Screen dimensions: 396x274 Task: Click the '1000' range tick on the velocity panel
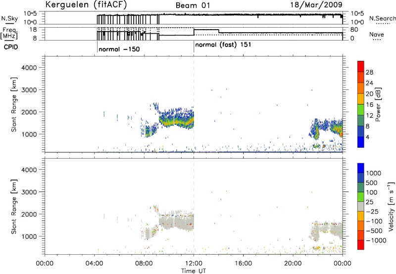point(29,236)
